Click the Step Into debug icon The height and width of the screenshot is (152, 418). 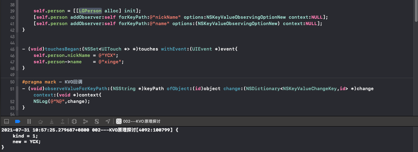click(52, 122)
